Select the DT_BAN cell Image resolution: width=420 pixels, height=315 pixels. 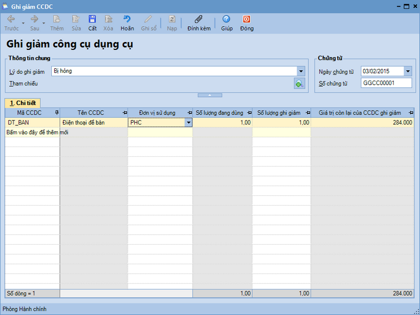[x=32, y=123]
